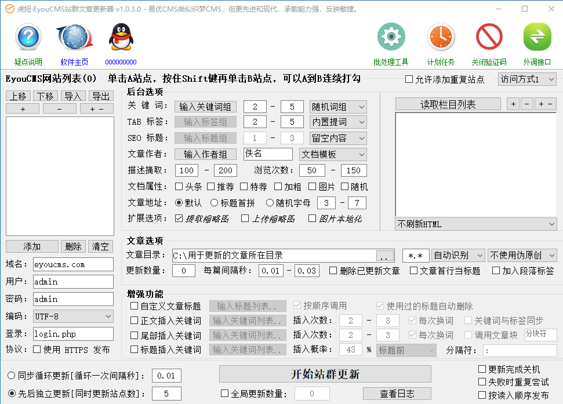Click 添加 to add site
Viewport: 563px width, 404px height.
pos(32,246)
